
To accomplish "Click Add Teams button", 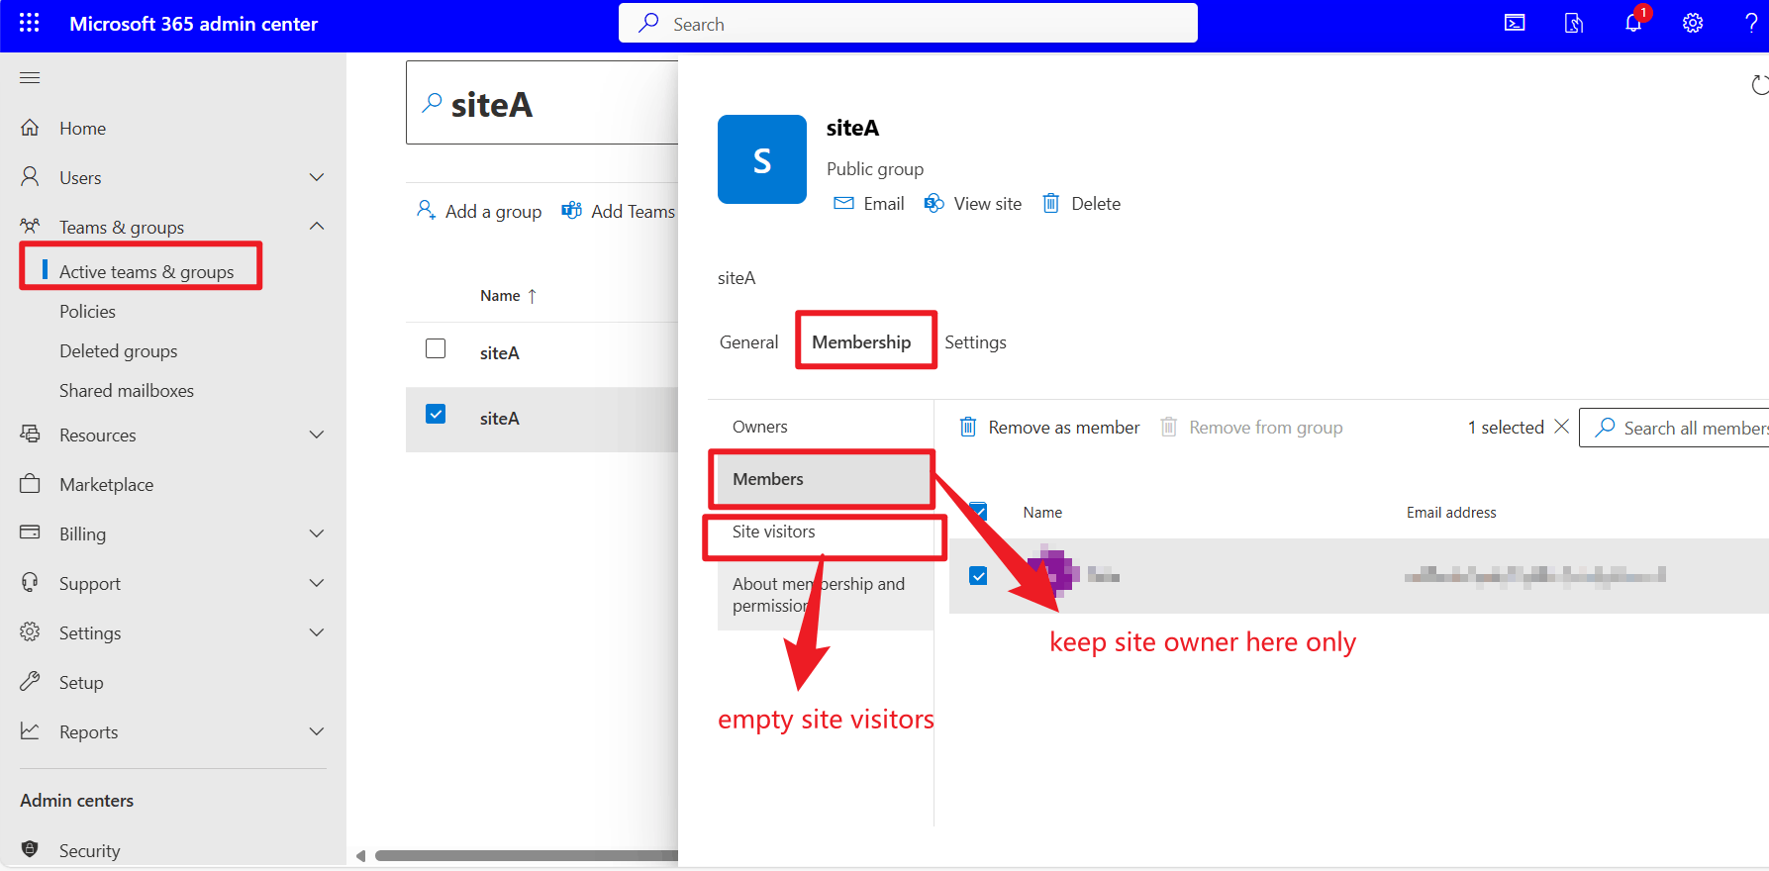I will click(618, 211).
